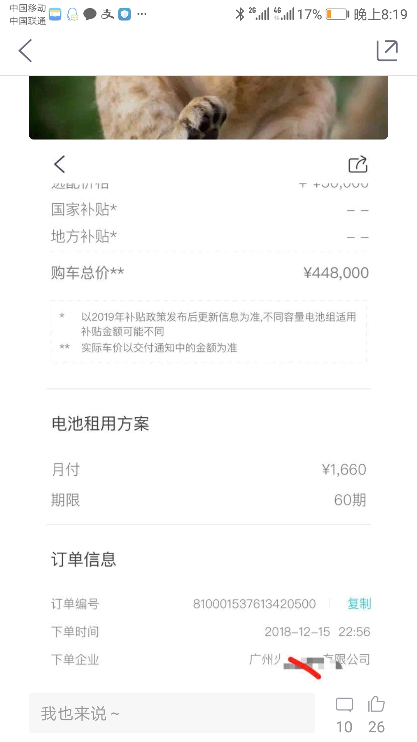Tap the Alipay notification icon
Screen dimensions: 417x742
107,14
